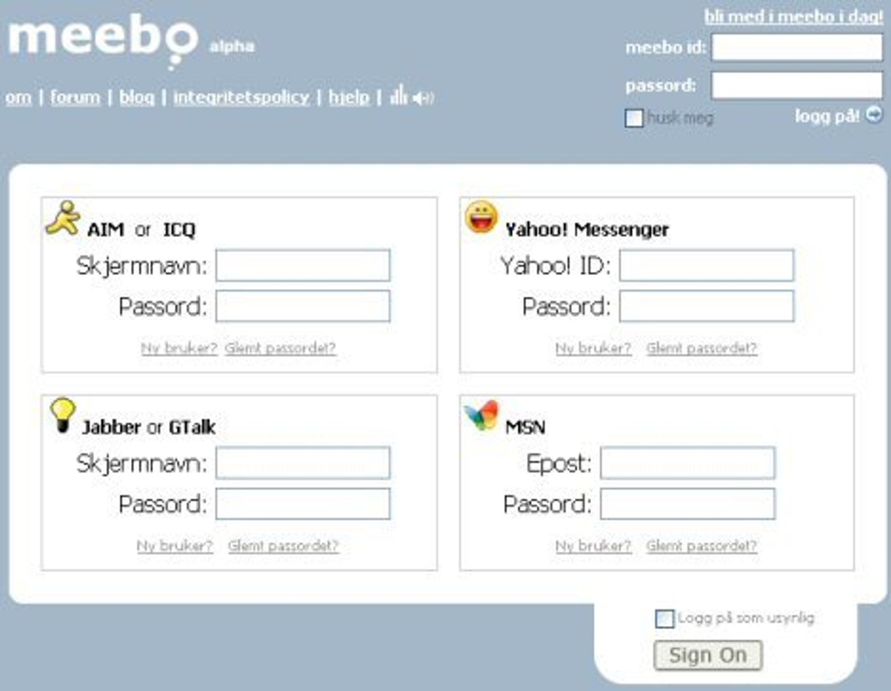This screenshot has height=691, width=891.
Task: Click the MSN butterfly icon
Action: 481,415
